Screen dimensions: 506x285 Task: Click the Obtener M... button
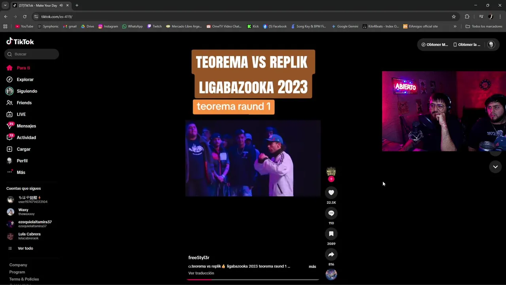click(434, 45)
